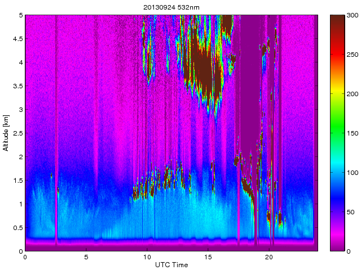Viewport: 361px width, 270px height.
Task: Click the 20 tick label on UTC Time axis
Action: [269, 257]
